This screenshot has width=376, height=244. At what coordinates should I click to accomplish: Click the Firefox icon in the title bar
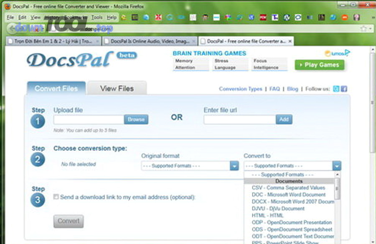[x=8, y=7]
